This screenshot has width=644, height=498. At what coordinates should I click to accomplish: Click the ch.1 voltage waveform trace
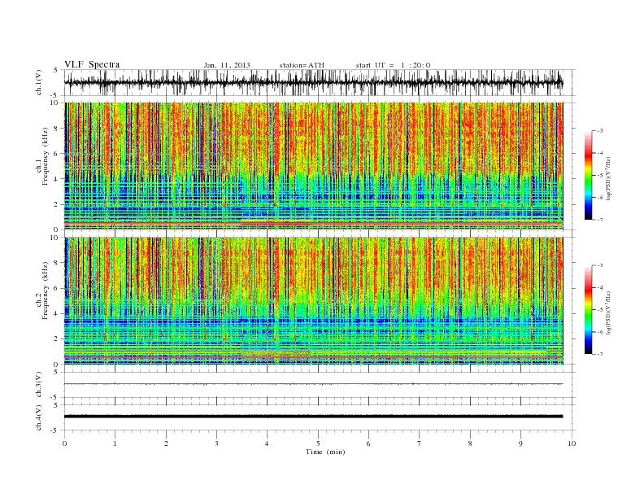pyautogui.click(x=313, y=82)
